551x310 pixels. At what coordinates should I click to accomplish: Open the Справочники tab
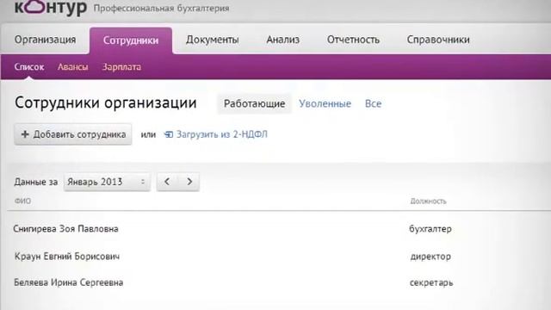(438, 40)
